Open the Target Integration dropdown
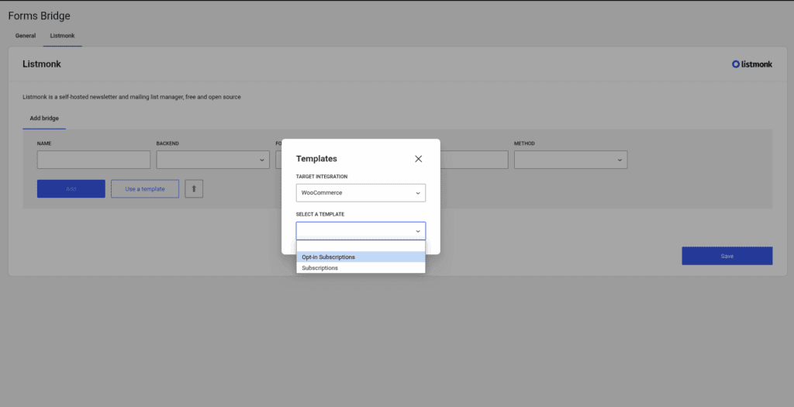Screen dimensions: 794x407 [x=361, y=193]
